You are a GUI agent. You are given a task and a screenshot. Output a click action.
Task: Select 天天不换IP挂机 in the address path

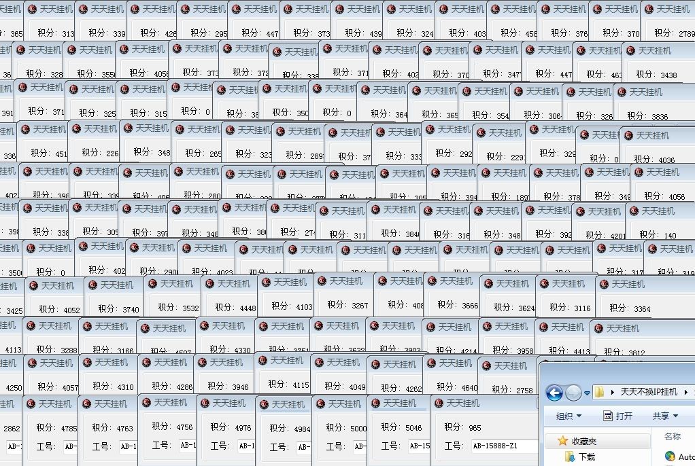[x=649, y=392]
